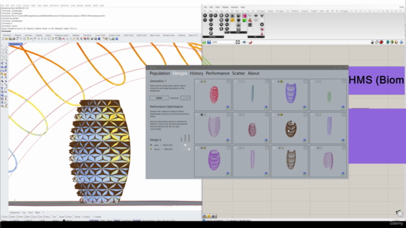Image resolution: width=406 pixels, height=228 pixels.
Task: Open the Analyze menu in Rhino
Action: pos(80,5)
